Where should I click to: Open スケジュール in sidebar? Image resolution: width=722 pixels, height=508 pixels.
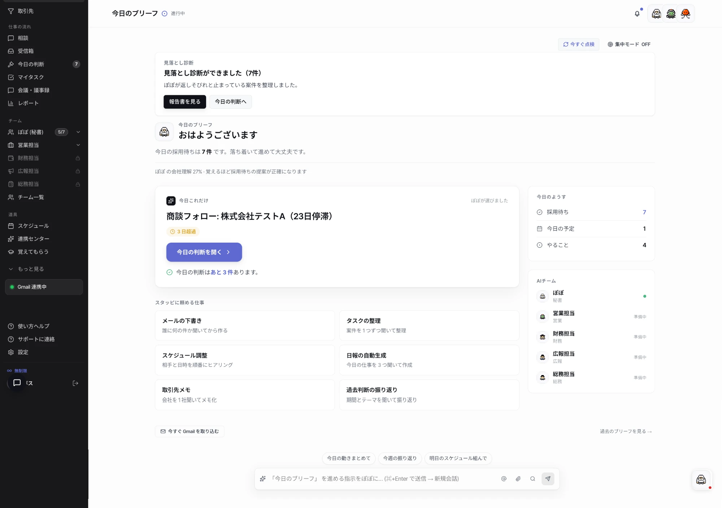44,226
